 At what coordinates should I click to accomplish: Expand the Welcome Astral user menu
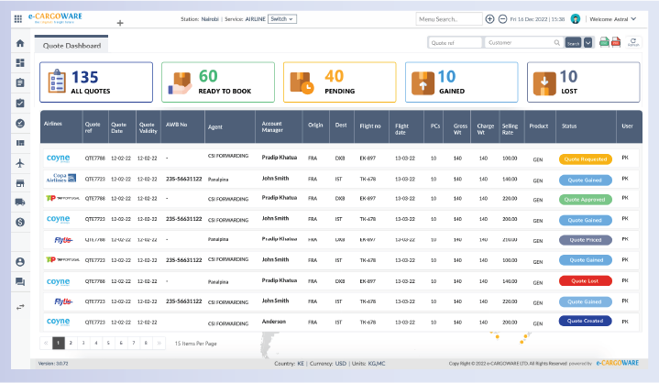point(613,19)
